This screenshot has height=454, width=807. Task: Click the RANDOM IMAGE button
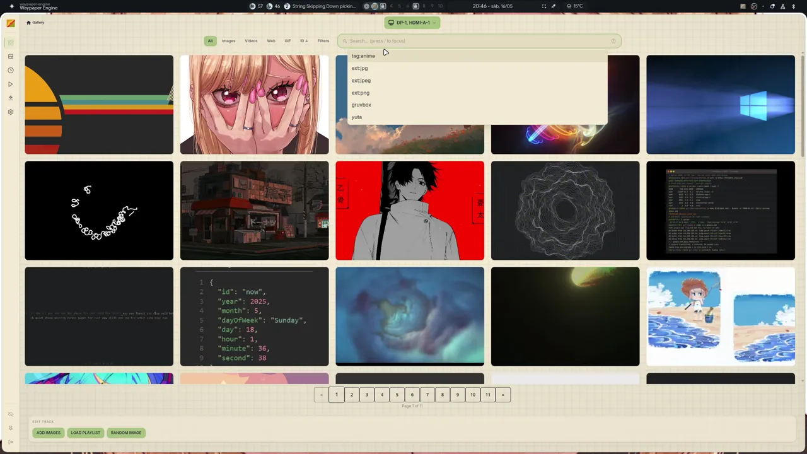pyautogui.click(x=126, y=433)
